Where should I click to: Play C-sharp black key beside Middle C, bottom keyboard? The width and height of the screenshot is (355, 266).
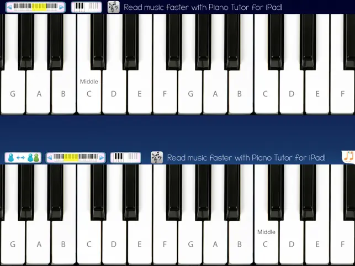click(x=275, y=193)
